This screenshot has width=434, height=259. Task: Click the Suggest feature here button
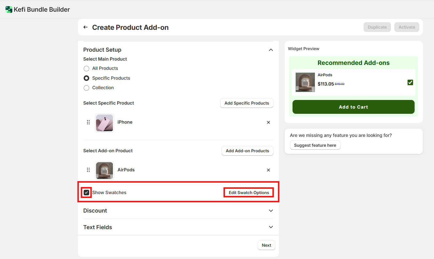tap(315, 145)
